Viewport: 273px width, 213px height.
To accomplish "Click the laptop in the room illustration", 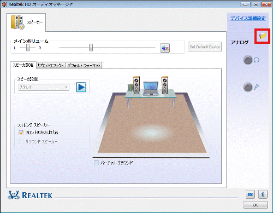I will pos(151,89).
